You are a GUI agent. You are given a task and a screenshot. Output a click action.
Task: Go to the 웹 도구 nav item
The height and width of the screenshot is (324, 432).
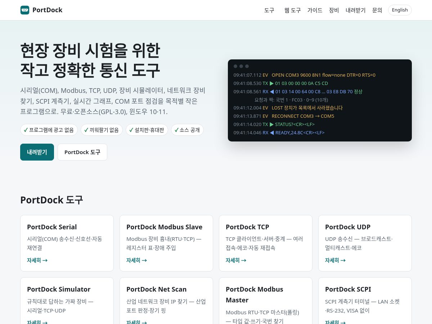point(292,10)
